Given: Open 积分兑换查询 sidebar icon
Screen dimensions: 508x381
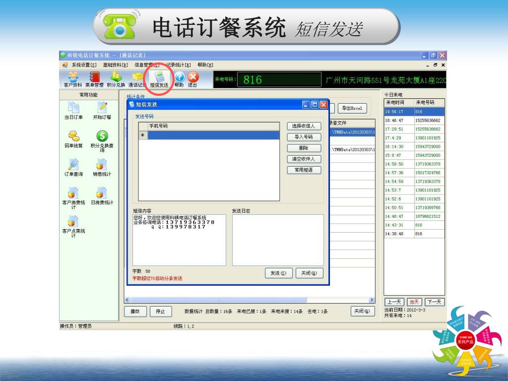Looking at the screenshot, I should click(x=102, y=141).
